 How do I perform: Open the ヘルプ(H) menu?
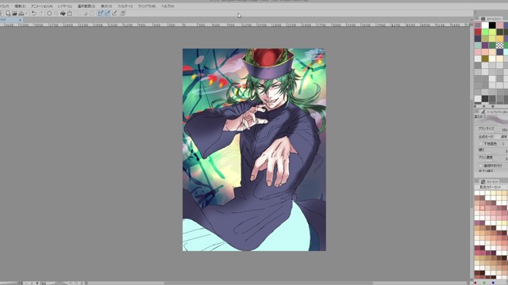pyautogui.click(x=167, y=6)
